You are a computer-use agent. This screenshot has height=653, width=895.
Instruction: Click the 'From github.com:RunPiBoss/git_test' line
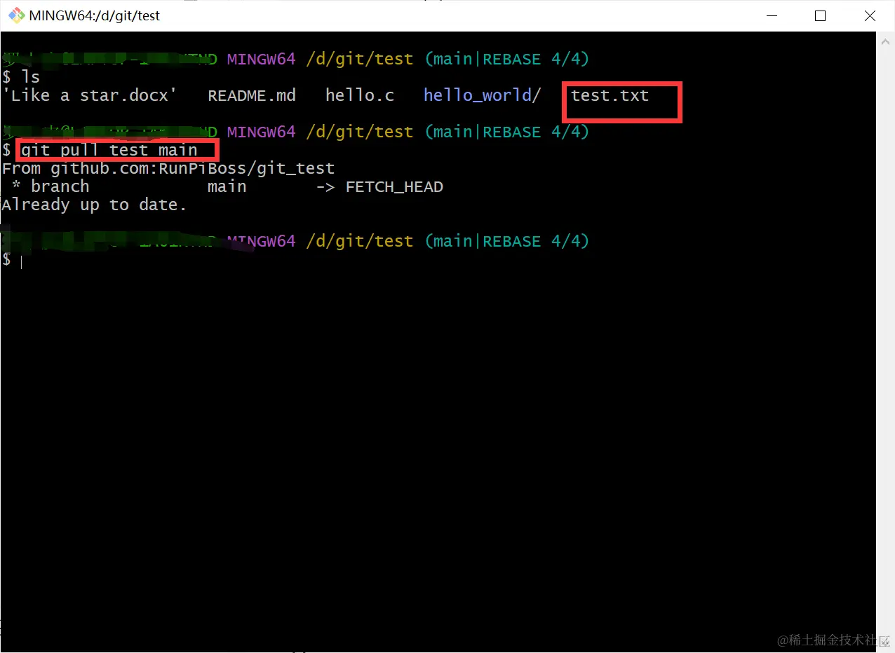click(x=168, y=168)
